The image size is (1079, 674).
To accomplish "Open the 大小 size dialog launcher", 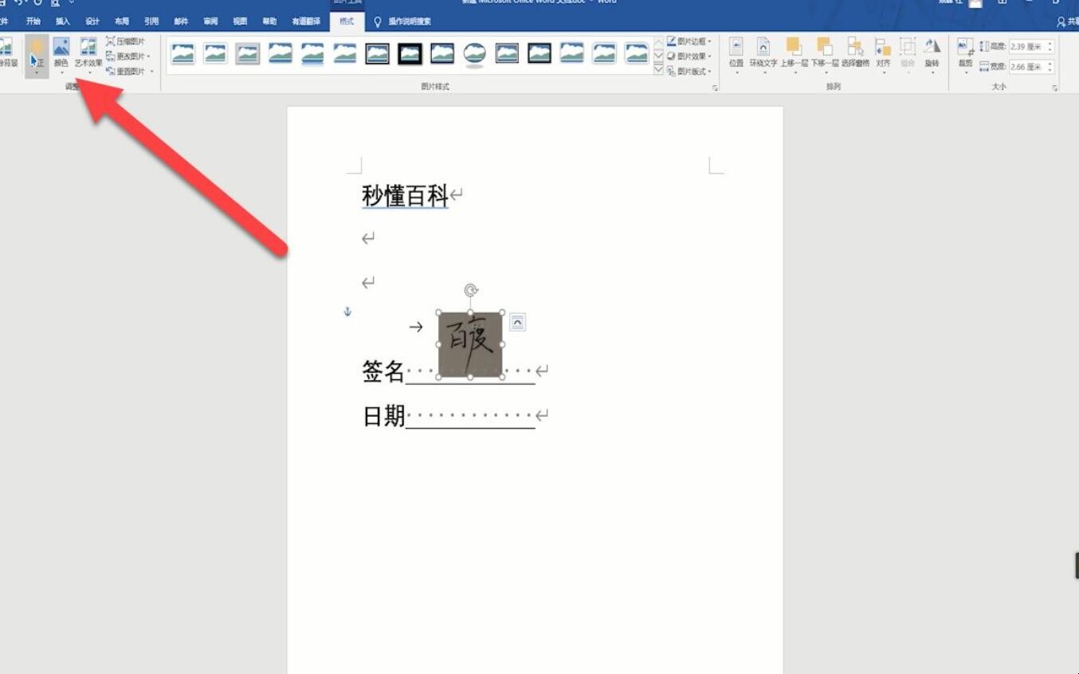I will (x=1055, y=87).
